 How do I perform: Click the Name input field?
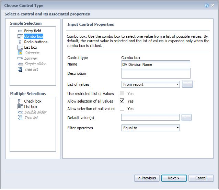pyautogui.click(x=156, y=64)
